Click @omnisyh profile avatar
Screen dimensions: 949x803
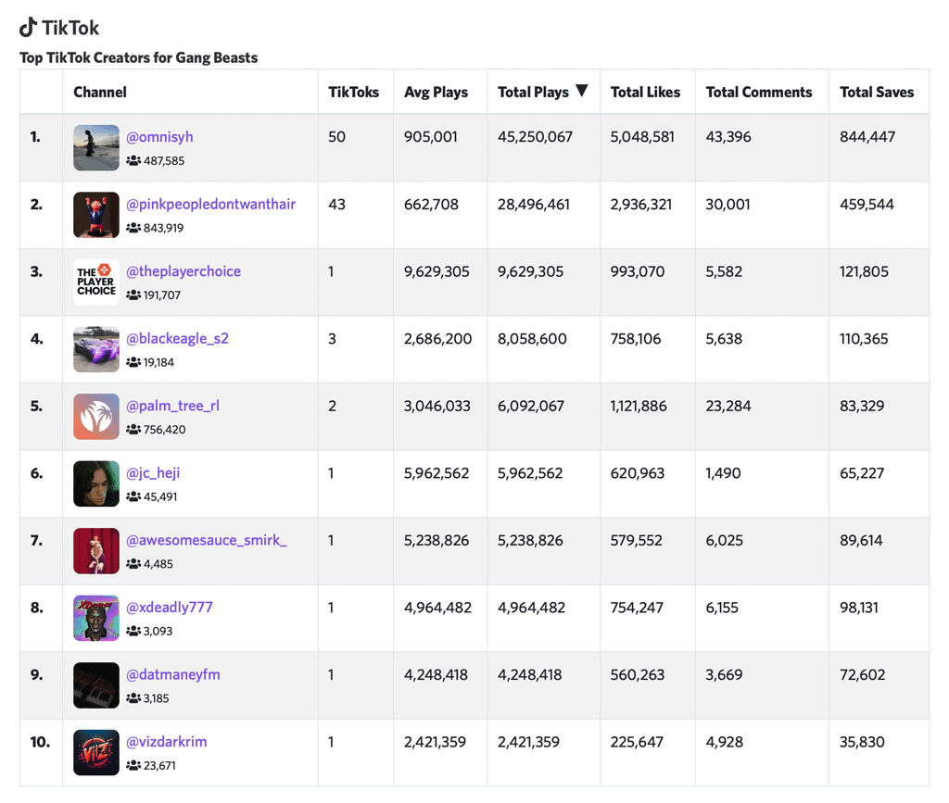coord(96,148)
